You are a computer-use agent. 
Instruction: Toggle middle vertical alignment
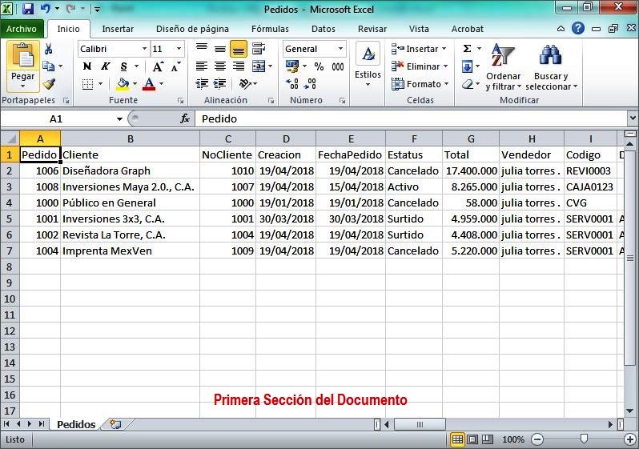click(x=220, y=49)
